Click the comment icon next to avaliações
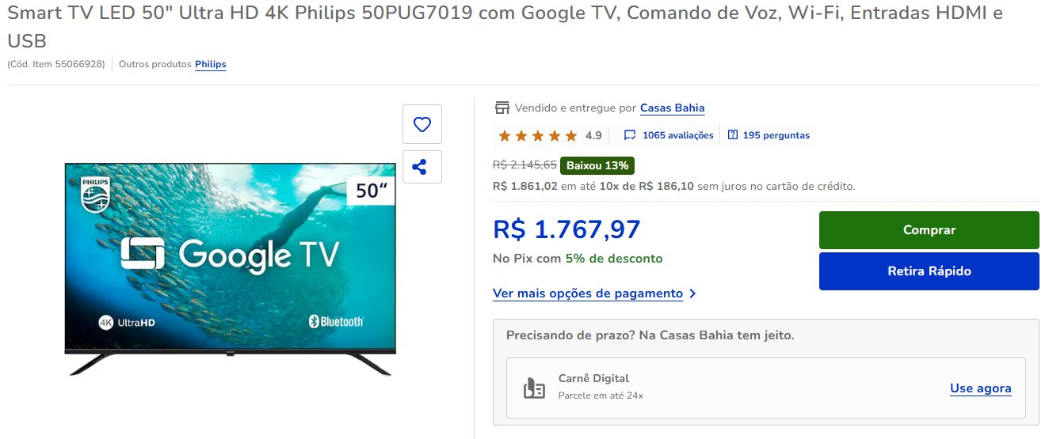The height and width of the screenshot is (439, 1049). (x=630, y=135)
